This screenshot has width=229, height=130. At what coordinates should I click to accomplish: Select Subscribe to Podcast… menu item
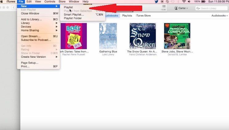pos(38,40)
